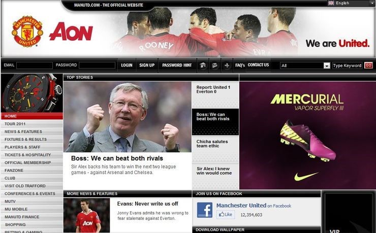Click the EMAIL input field
The image size is (376, 233).
pyautogui.click(x=35, y=65)
